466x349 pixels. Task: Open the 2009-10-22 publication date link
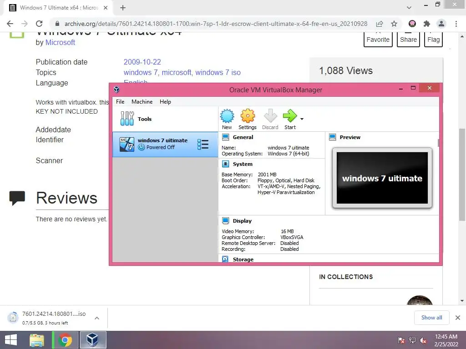point(142,62)
